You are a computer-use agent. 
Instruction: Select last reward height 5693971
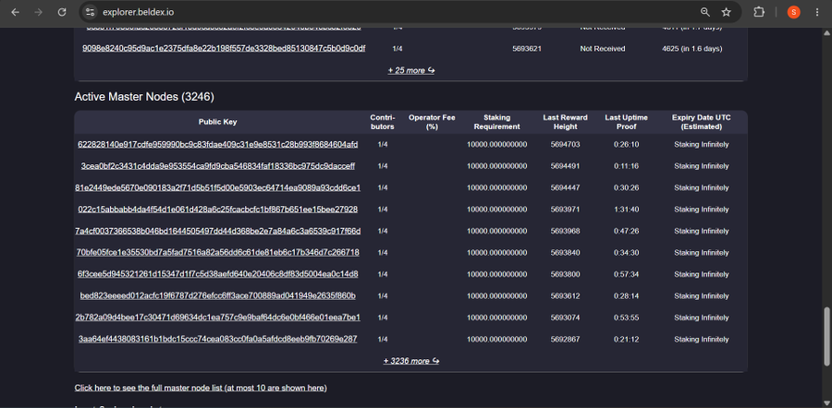[x=565, y=210]
